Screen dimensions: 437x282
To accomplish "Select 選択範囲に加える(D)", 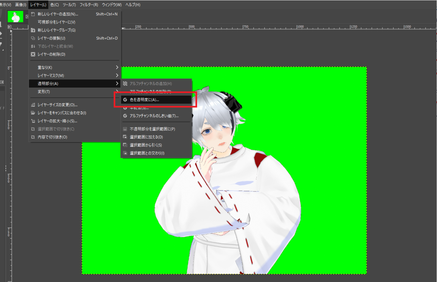I will click(156, 137).
